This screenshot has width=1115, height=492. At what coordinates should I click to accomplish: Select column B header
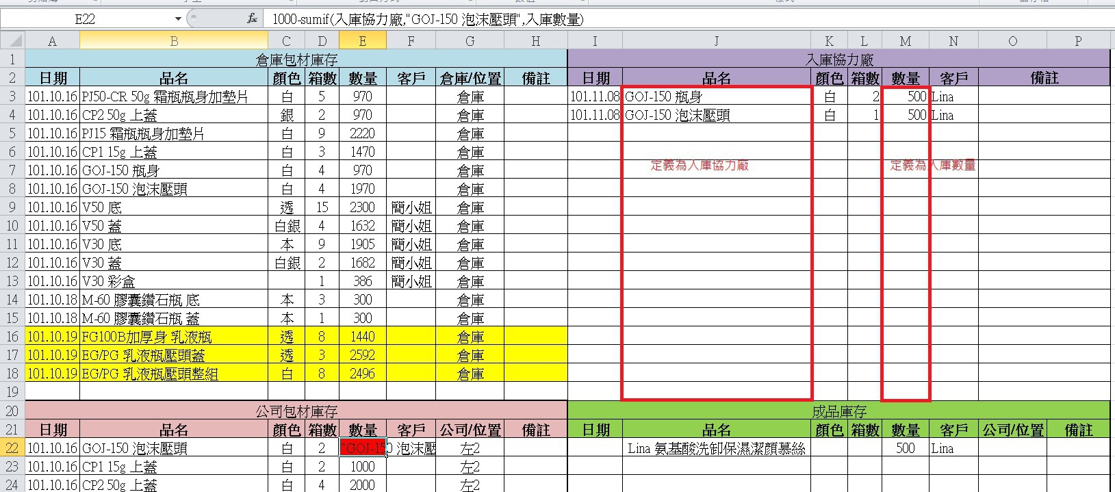point(174,41)
